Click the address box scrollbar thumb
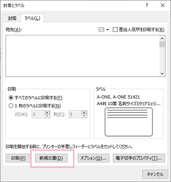This screenshot has height=182, width=171. (162, 44)
